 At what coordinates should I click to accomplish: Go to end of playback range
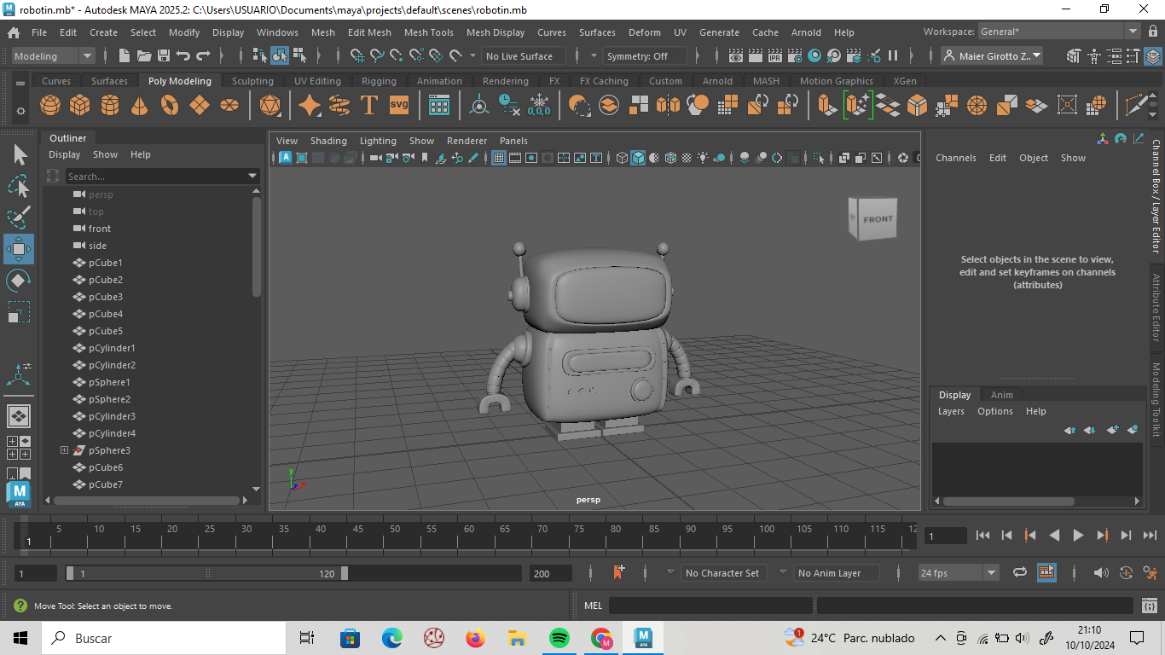point(1150,536)
